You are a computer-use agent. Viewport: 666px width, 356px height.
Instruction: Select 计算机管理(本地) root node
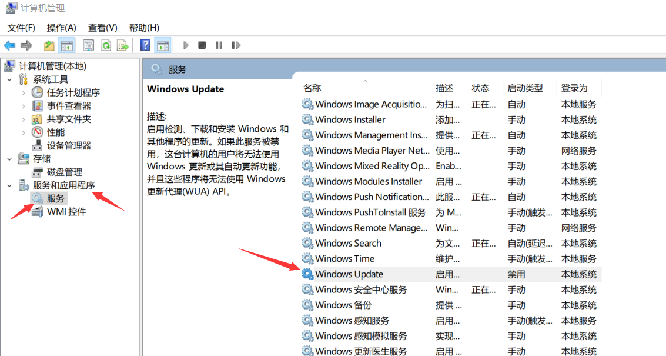pos(53,66)
